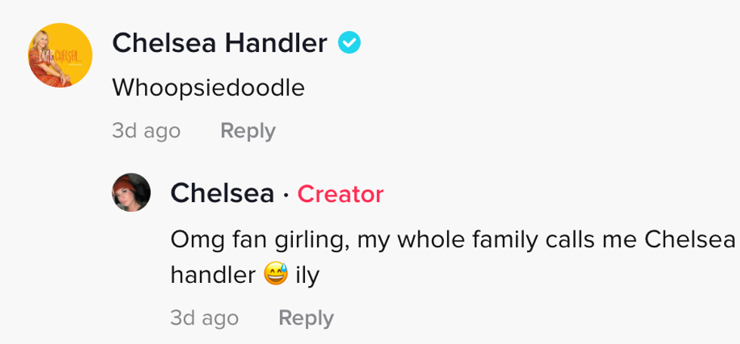Open the creator's Chelsea username link
The width and height of the screenshot is (740, 344).
pos(222,194)
